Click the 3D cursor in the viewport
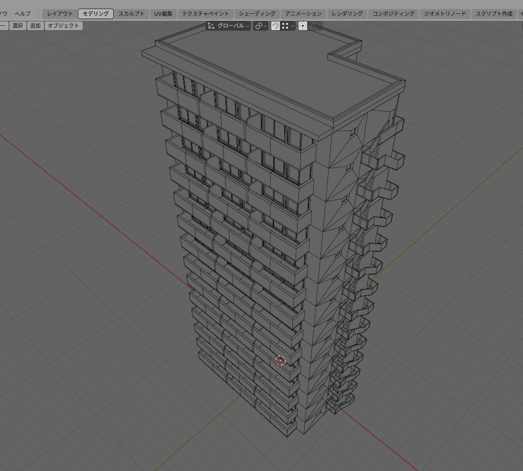Viewport: 523px width, 471px height. (x=281, y=360)
